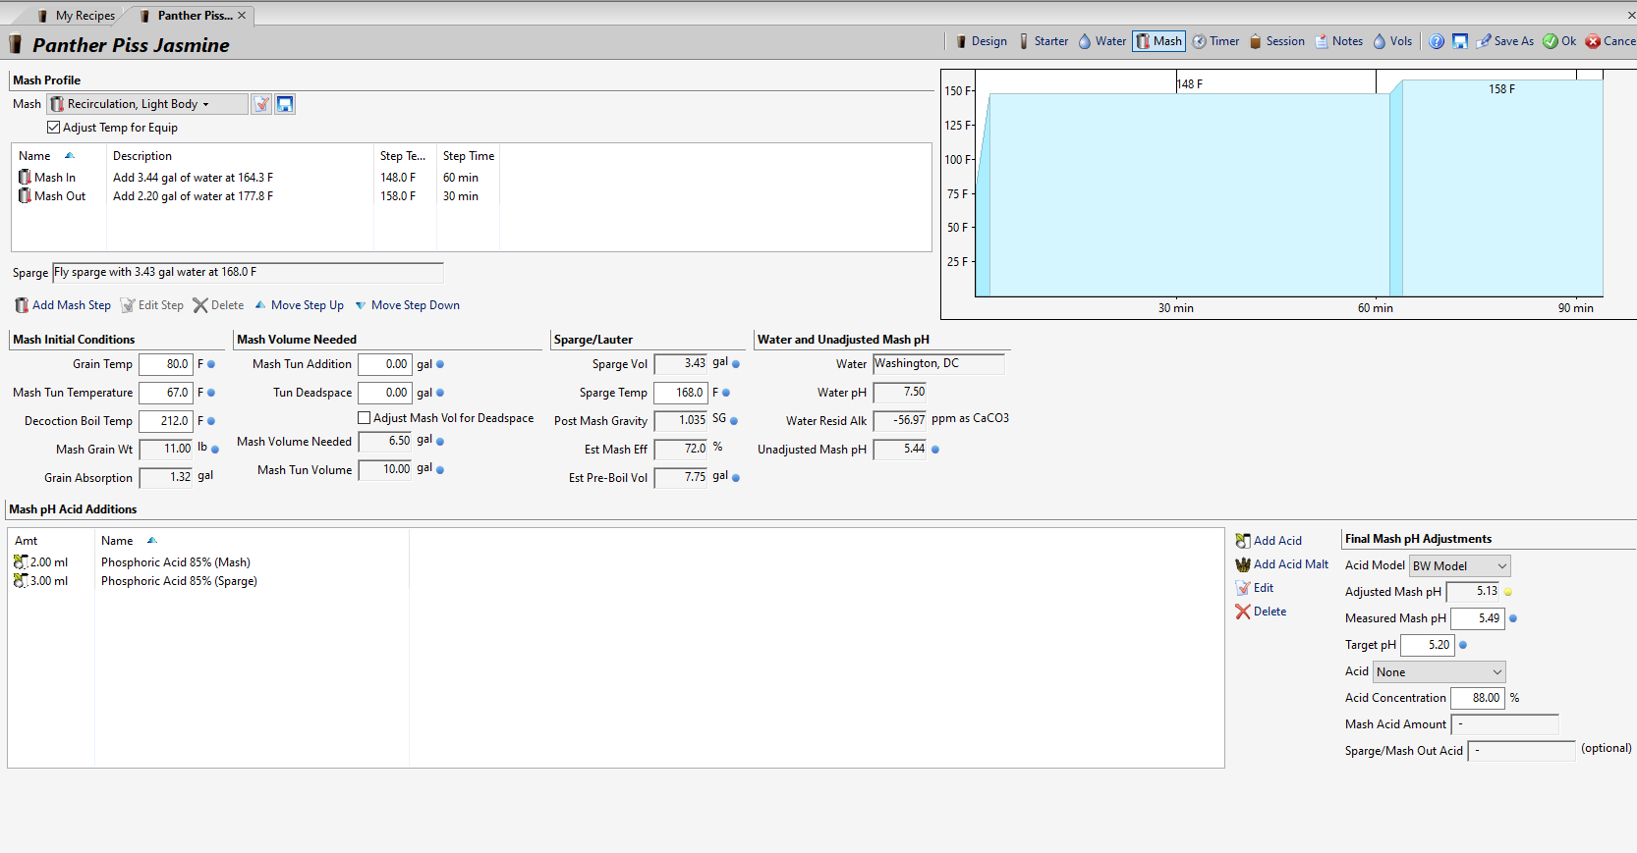Open the Session barrel icon

(1255, 41)
